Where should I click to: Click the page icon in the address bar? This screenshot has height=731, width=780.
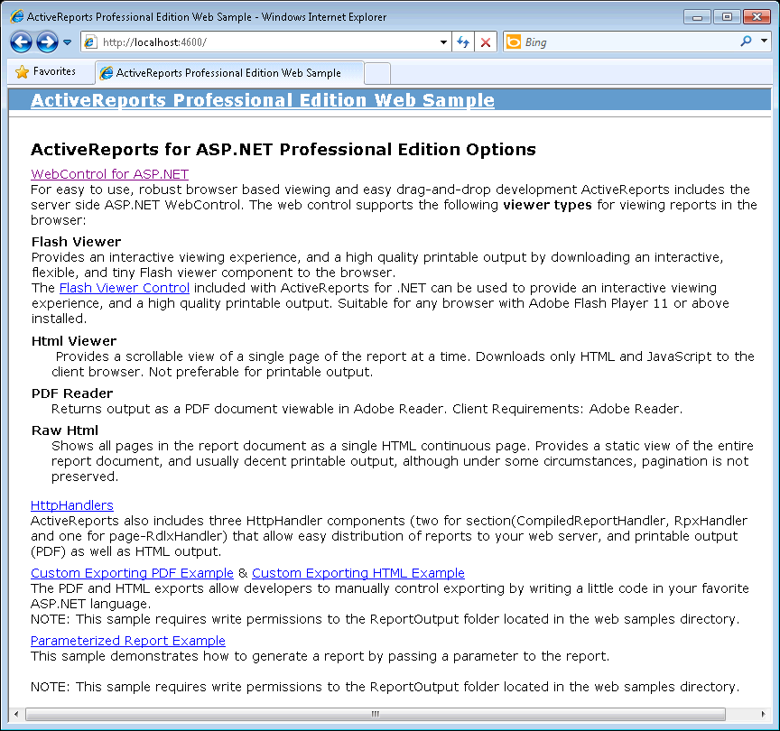click(x=90, y=42)
